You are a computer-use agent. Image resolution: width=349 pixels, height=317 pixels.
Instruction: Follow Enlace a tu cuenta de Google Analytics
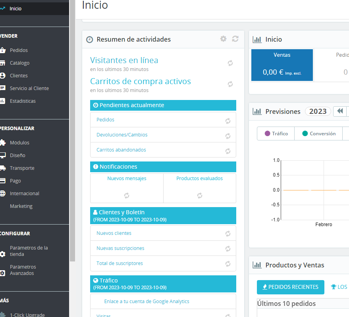pyautogui.click(x=147, y=302)
